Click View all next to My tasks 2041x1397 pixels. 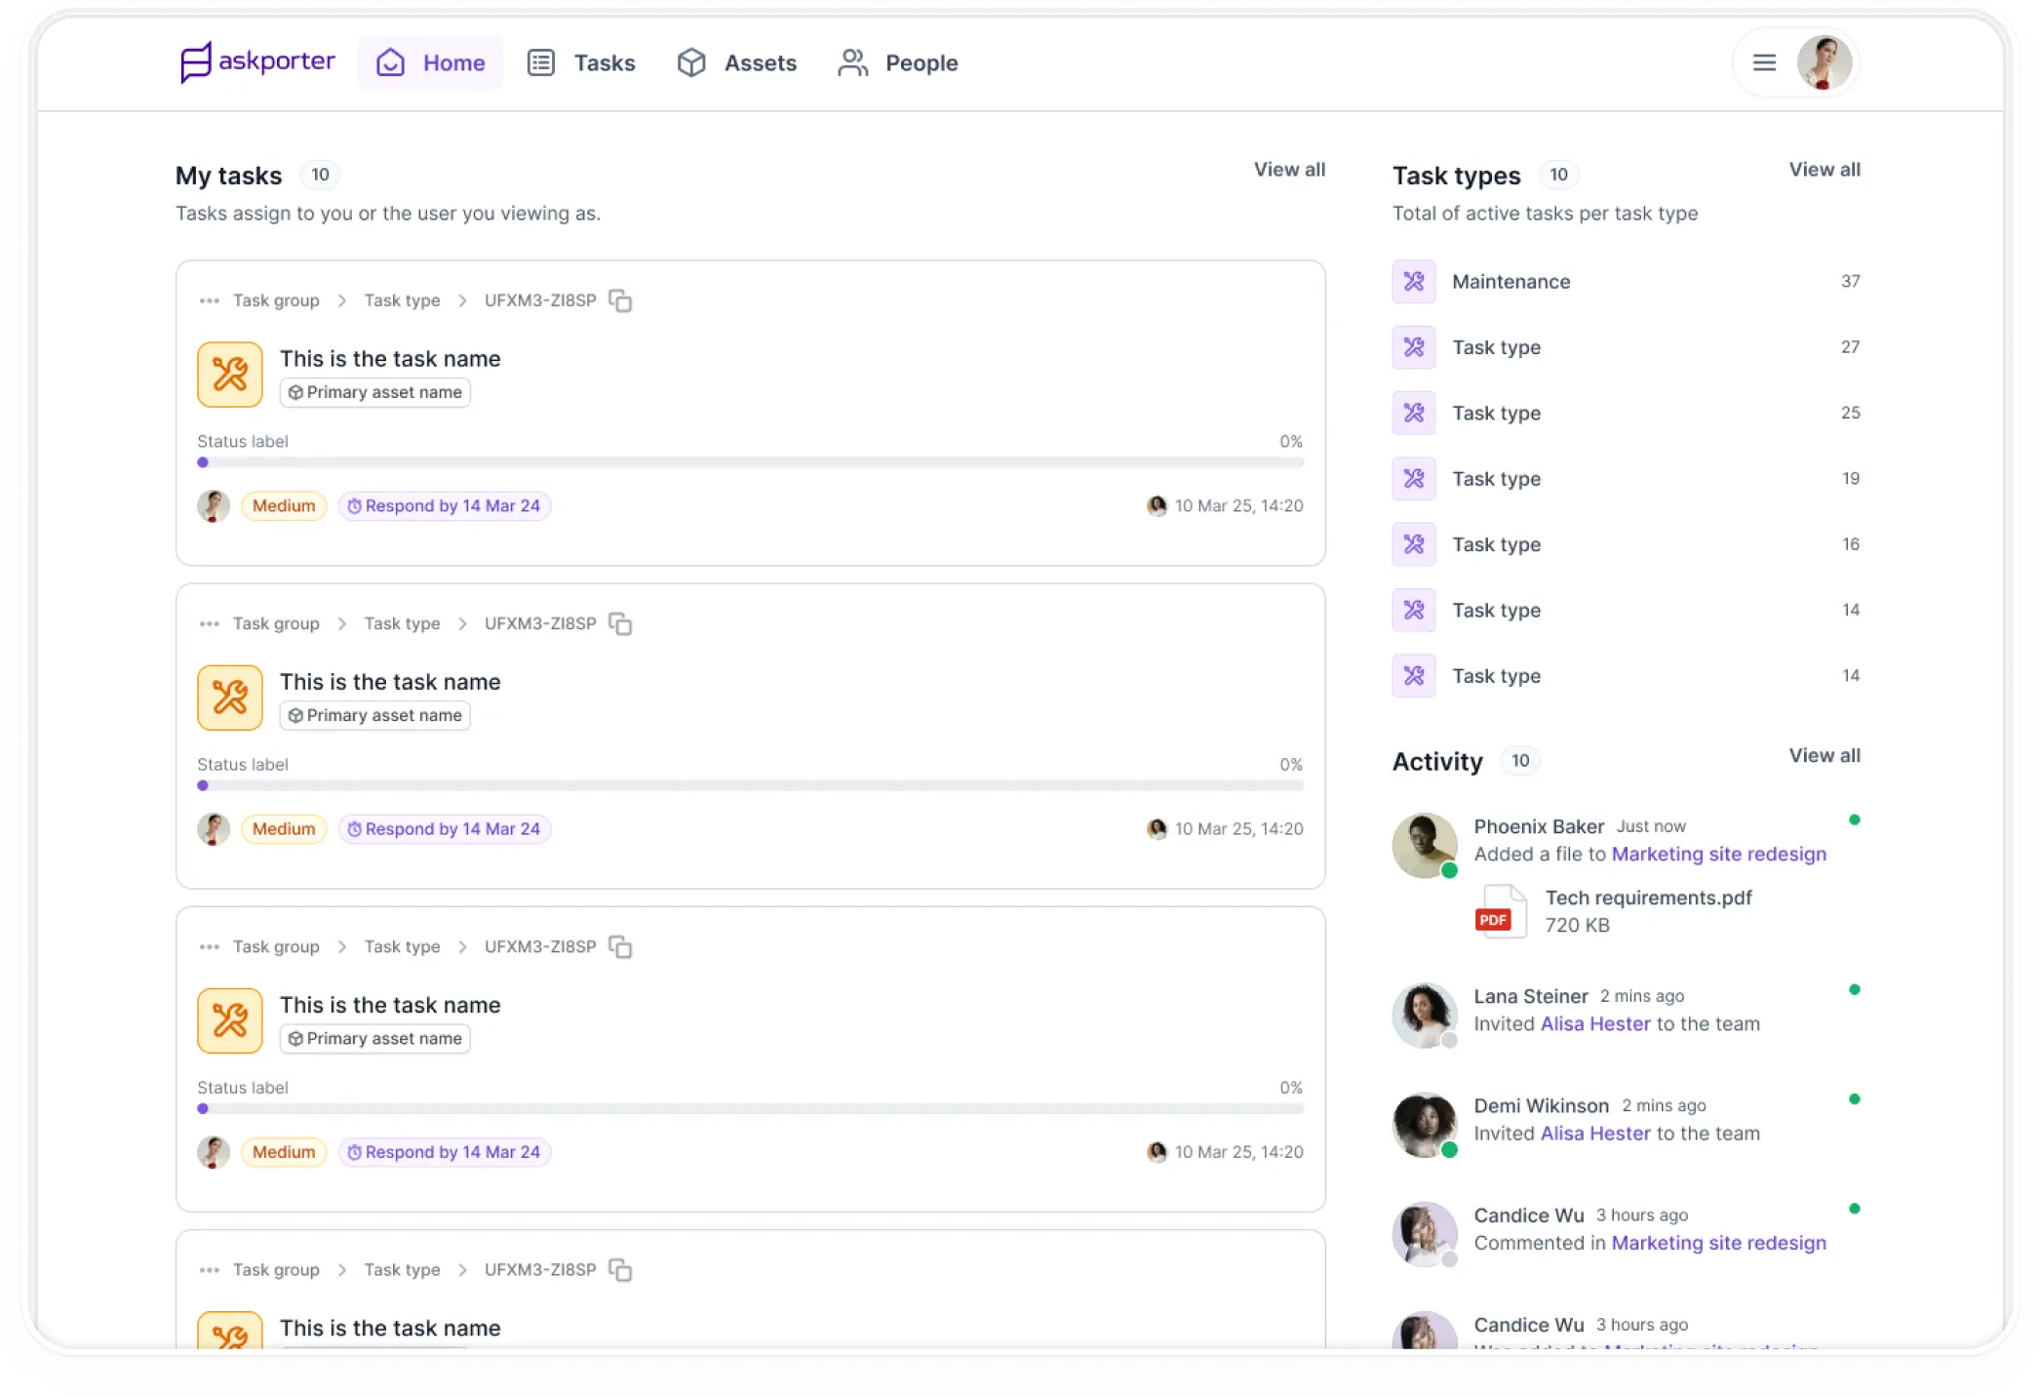point(1289,169)
